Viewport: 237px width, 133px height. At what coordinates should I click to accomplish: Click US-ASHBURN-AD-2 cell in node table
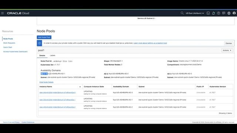[123, 107]
